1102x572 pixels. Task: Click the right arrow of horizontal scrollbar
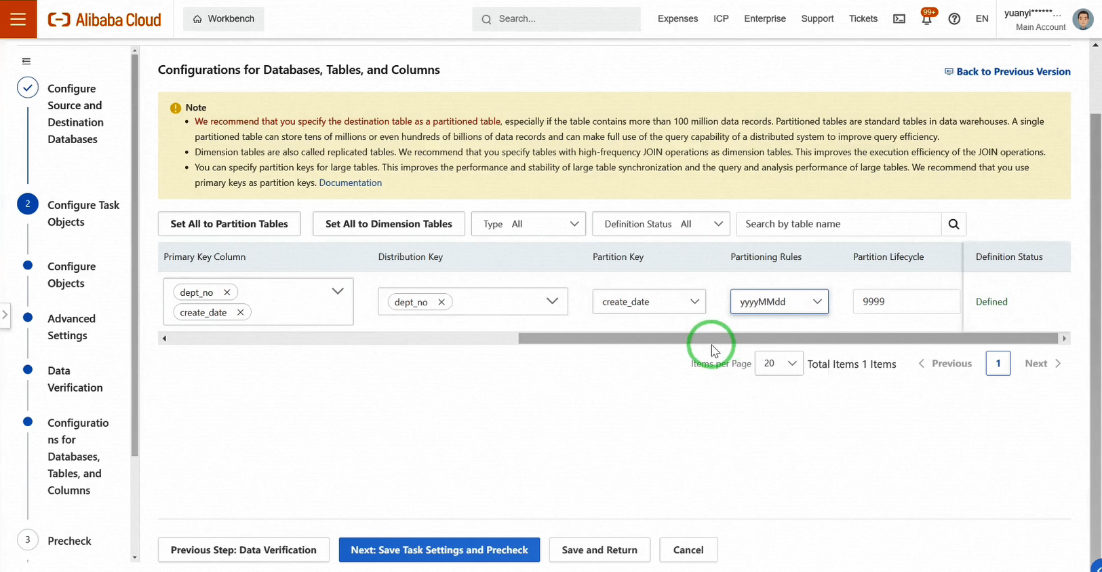[1064, 338]
